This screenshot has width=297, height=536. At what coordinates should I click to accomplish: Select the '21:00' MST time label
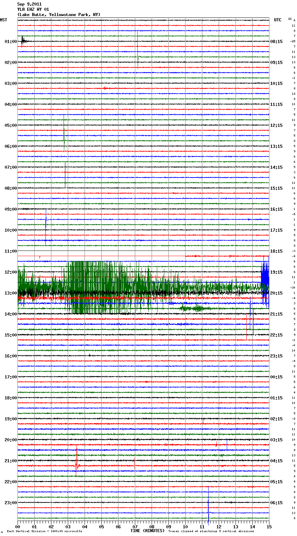pos(10,461)
